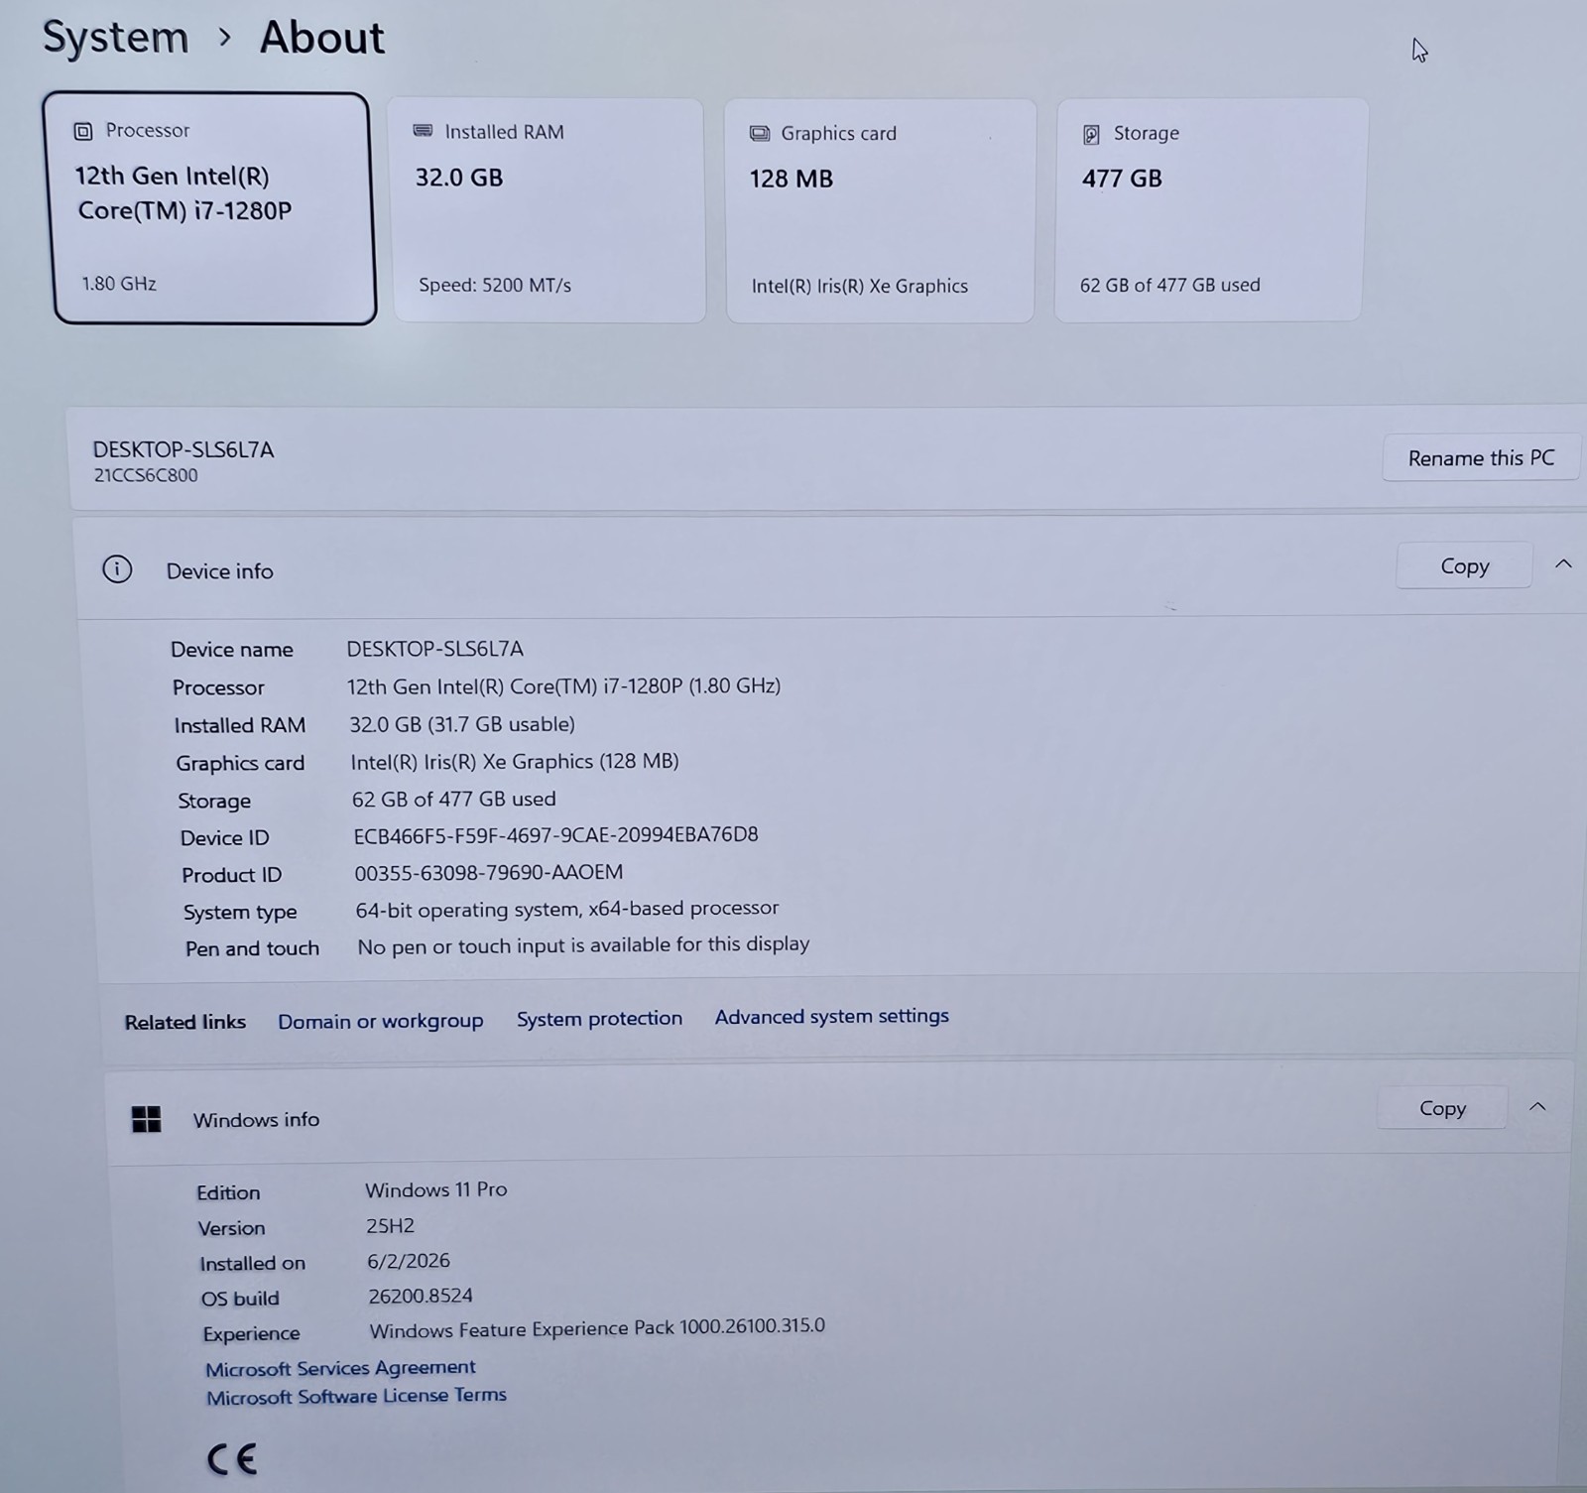Select the 32.0 GB (31.7 GB usable) value
This screenshot has width=1587, height=1493.
point(462,724)
